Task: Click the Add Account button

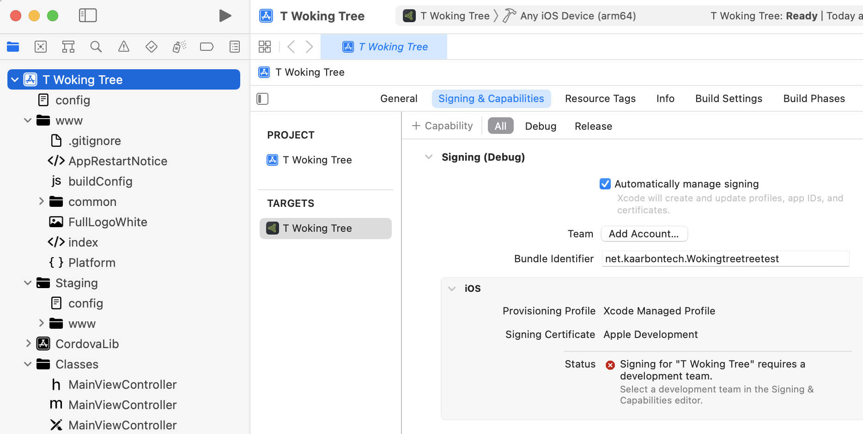Action: tap(644, 234)
